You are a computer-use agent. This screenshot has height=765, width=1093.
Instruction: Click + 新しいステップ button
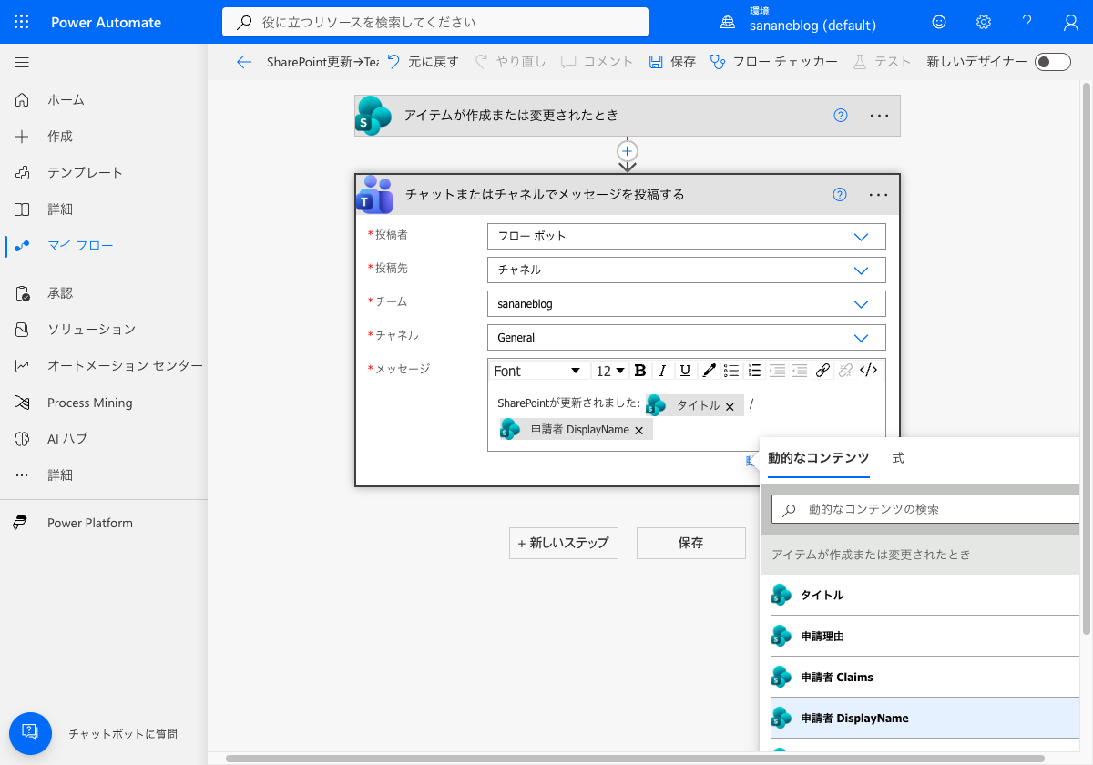(x=564, y=543)
